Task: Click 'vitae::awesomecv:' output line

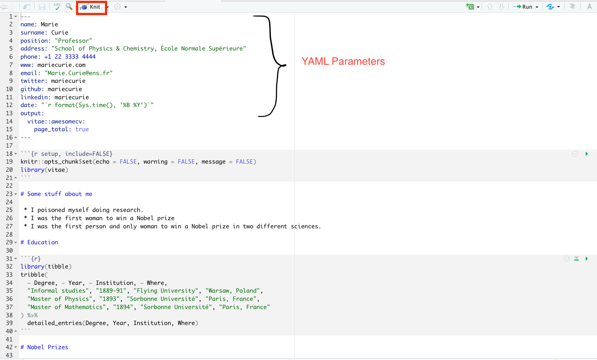Action: pos(56,121)
